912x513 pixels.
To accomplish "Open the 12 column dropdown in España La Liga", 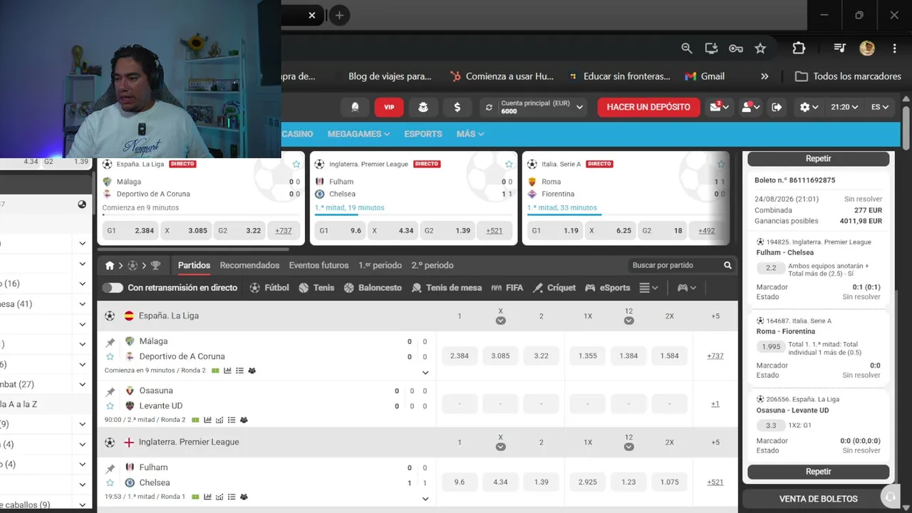I will pyautogui.click(x=628, y=321).
